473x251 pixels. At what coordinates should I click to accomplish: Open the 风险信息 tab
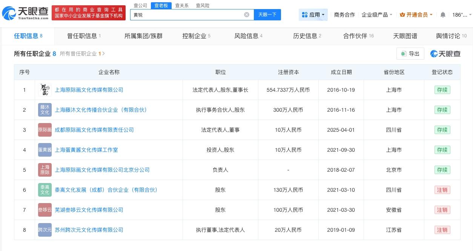(x=248, y=36)
